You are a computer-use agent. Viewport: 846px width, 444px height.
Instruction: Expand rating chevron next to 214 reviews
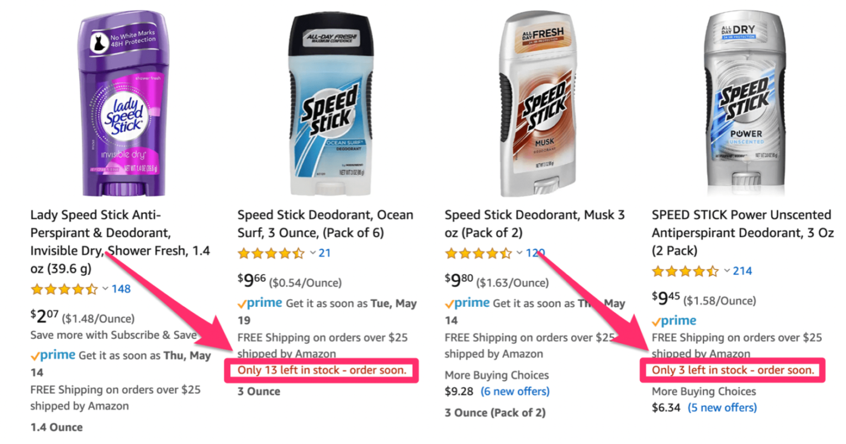click(727, 271)
